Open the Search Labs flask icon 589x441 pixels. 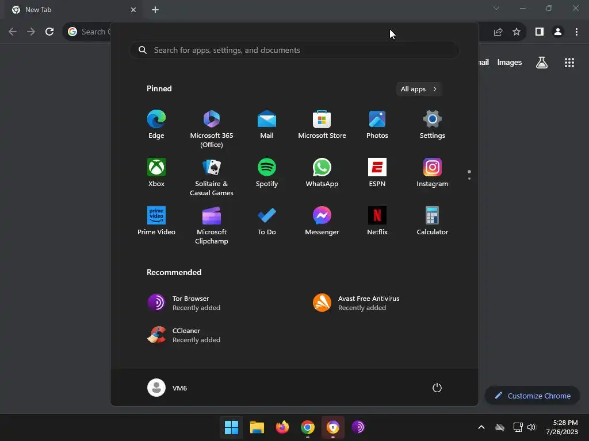pyautogui.click(x=542, y=63)
